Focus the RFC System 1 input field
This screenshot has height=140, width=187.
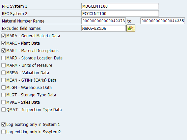tap(120, 6)
